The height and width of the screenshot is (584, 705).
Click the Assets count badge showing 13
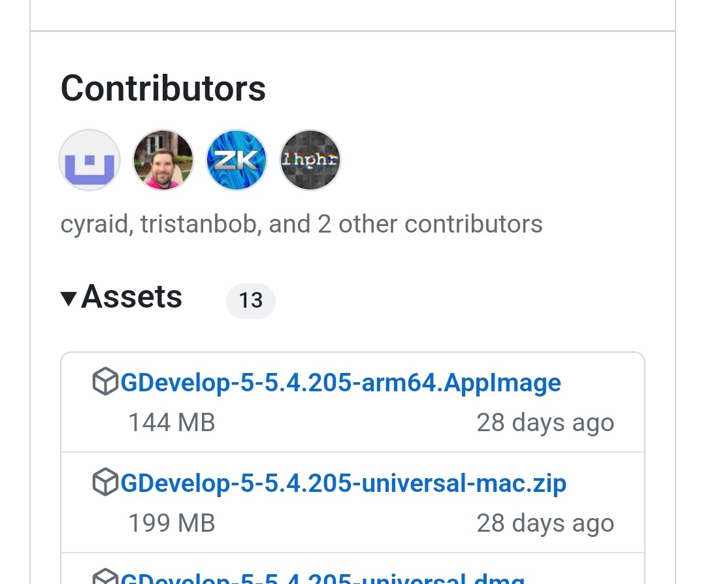[250, 300]
